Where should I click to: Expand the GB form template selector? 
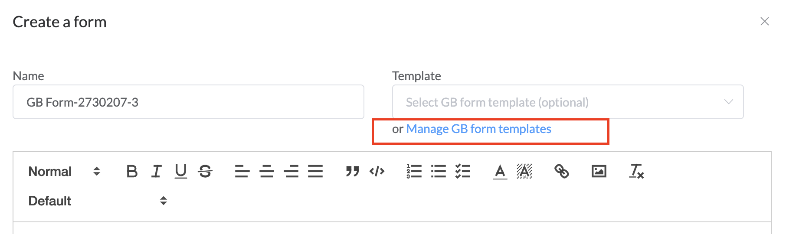click(x=567, y=102)
